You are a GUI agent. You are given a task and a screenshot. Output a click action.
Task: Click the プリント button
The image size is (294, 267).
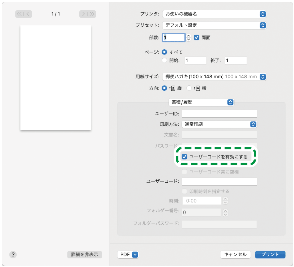[270, 255]
